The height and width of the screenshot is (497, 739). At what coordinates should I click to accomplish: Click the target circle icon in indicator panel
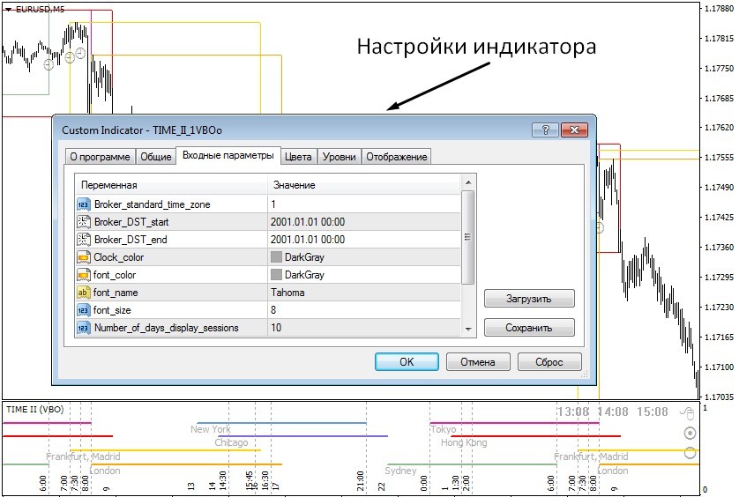(x=690, y=433)
